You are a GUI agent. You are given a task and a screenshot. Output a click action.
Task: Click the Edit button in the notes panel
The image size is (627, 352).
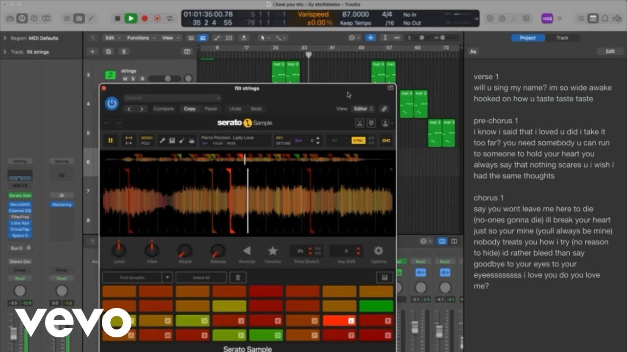[610, 51]
